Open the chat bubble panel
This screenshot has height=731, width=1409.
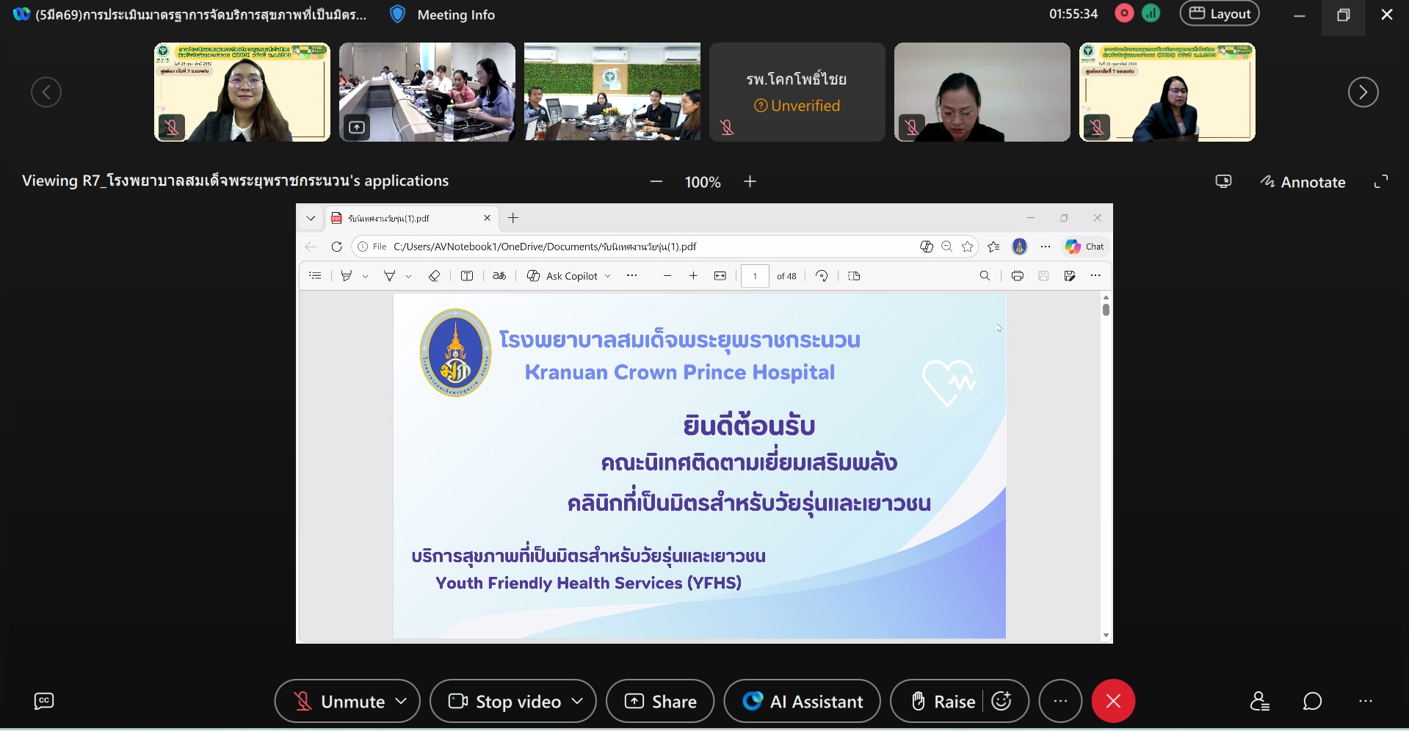(x=1312, y=702)
